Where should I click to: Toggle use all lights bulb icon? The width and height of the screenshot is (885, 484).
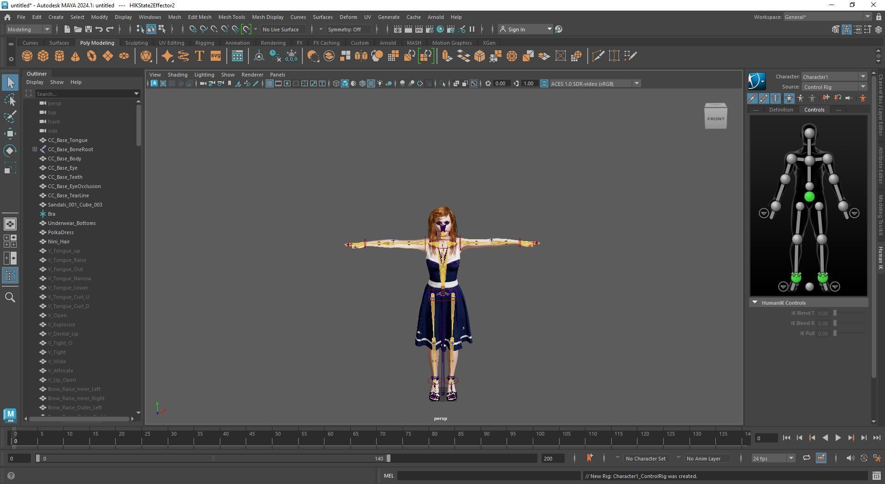pos(380,83)
